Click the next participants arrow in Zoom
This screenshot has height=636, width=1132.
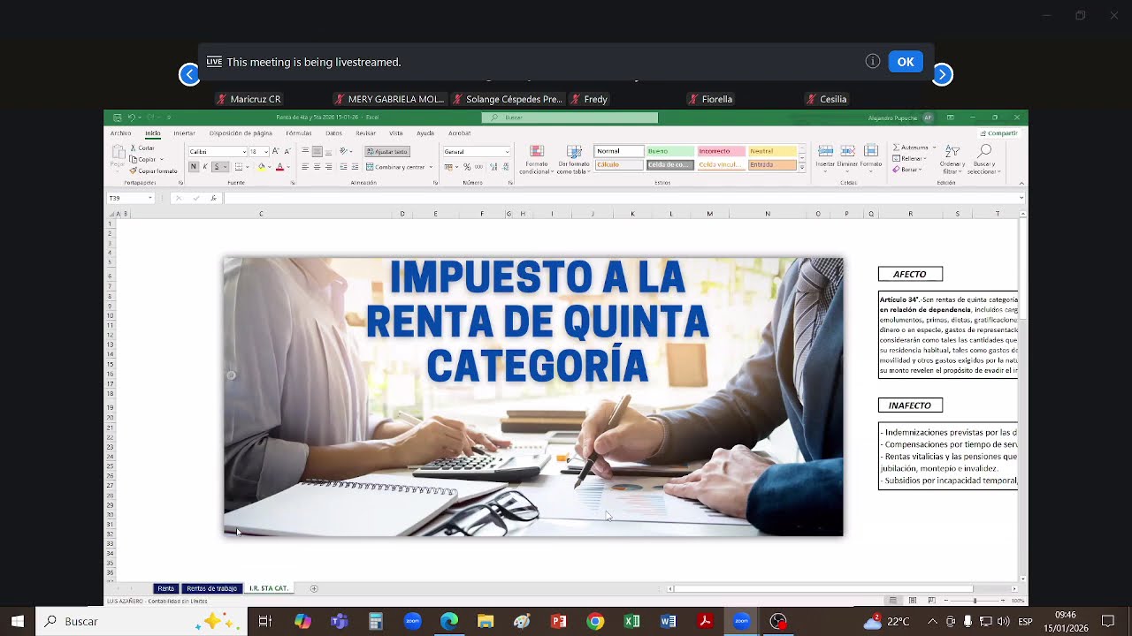pyautogui.click(x=943, y=74)
